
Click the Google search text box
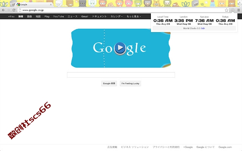click(x=121, y=75)
